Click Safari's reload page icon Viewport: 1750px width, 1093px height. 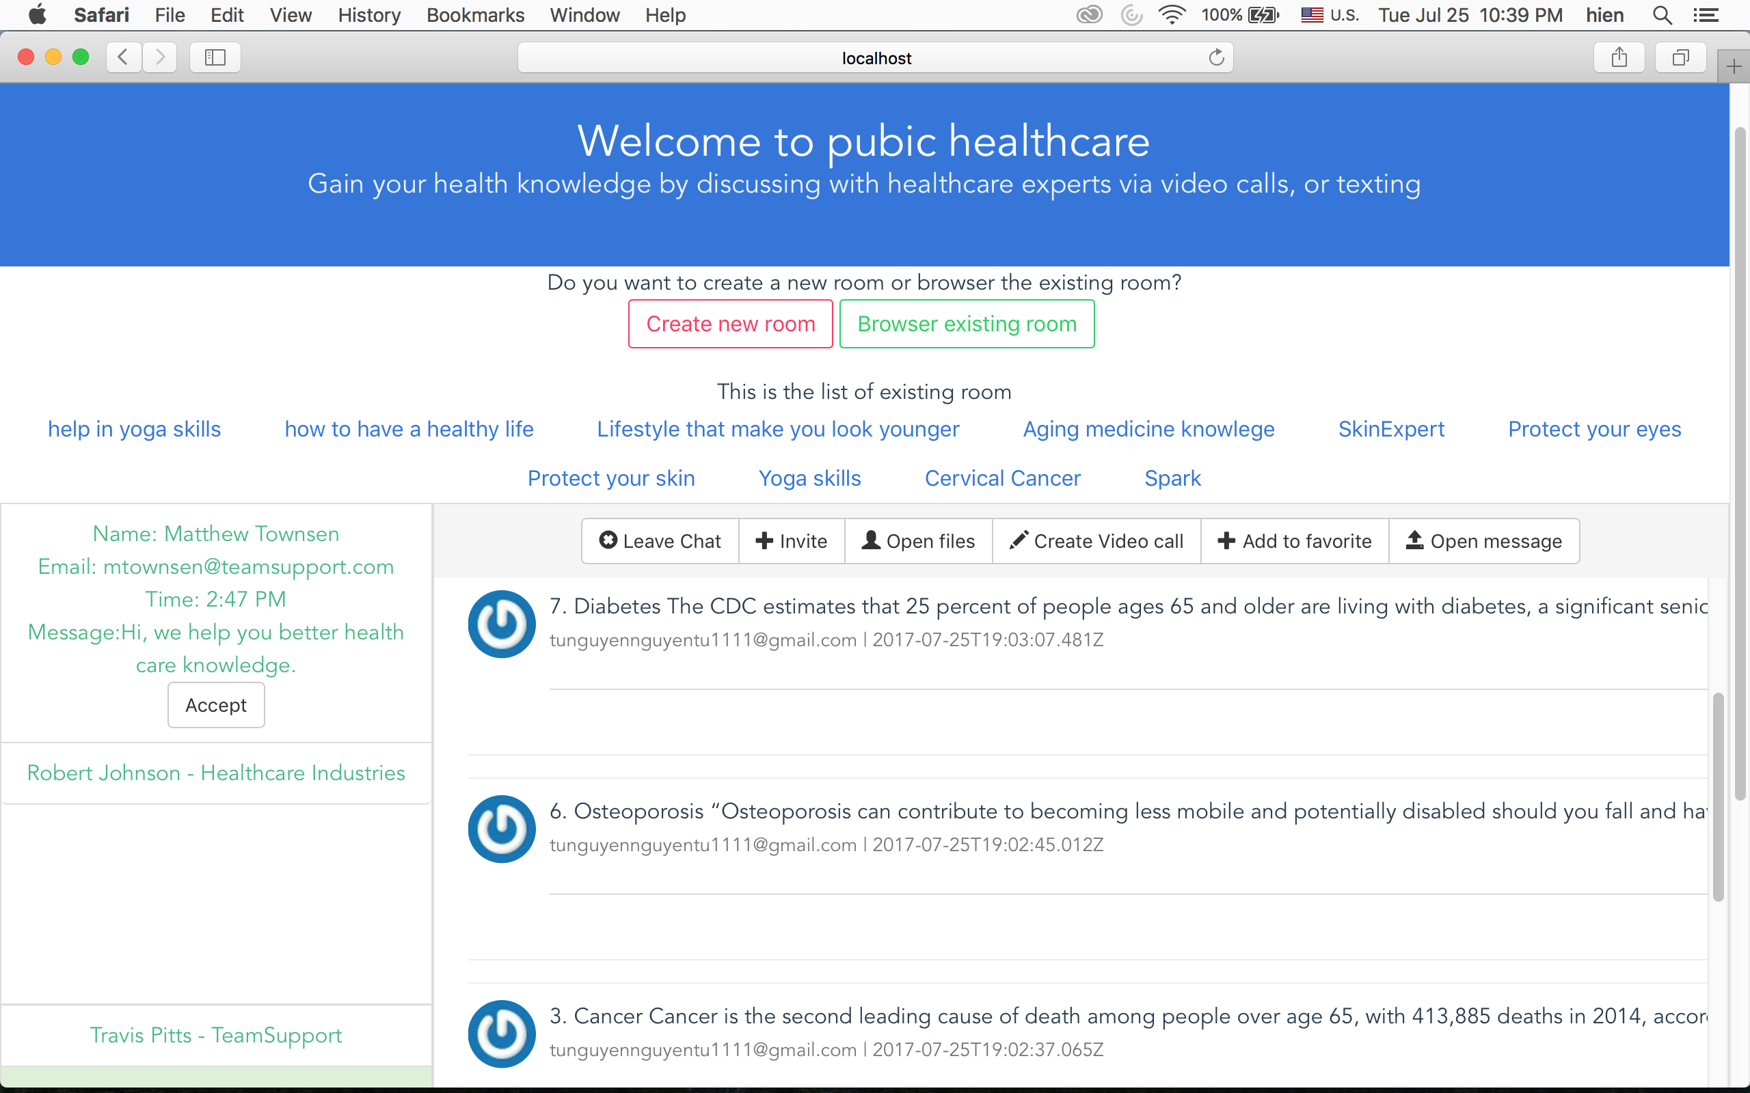[1216, 57]
